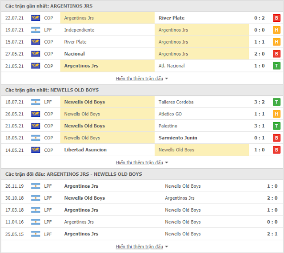Open the River Plate team link on 22.07.21

tap(172, 18)
